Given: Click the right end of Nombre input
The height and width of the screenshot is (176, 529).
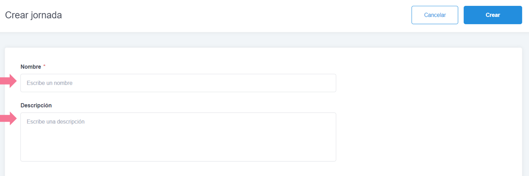Looking at the screenshot, I should coord(328,83).
